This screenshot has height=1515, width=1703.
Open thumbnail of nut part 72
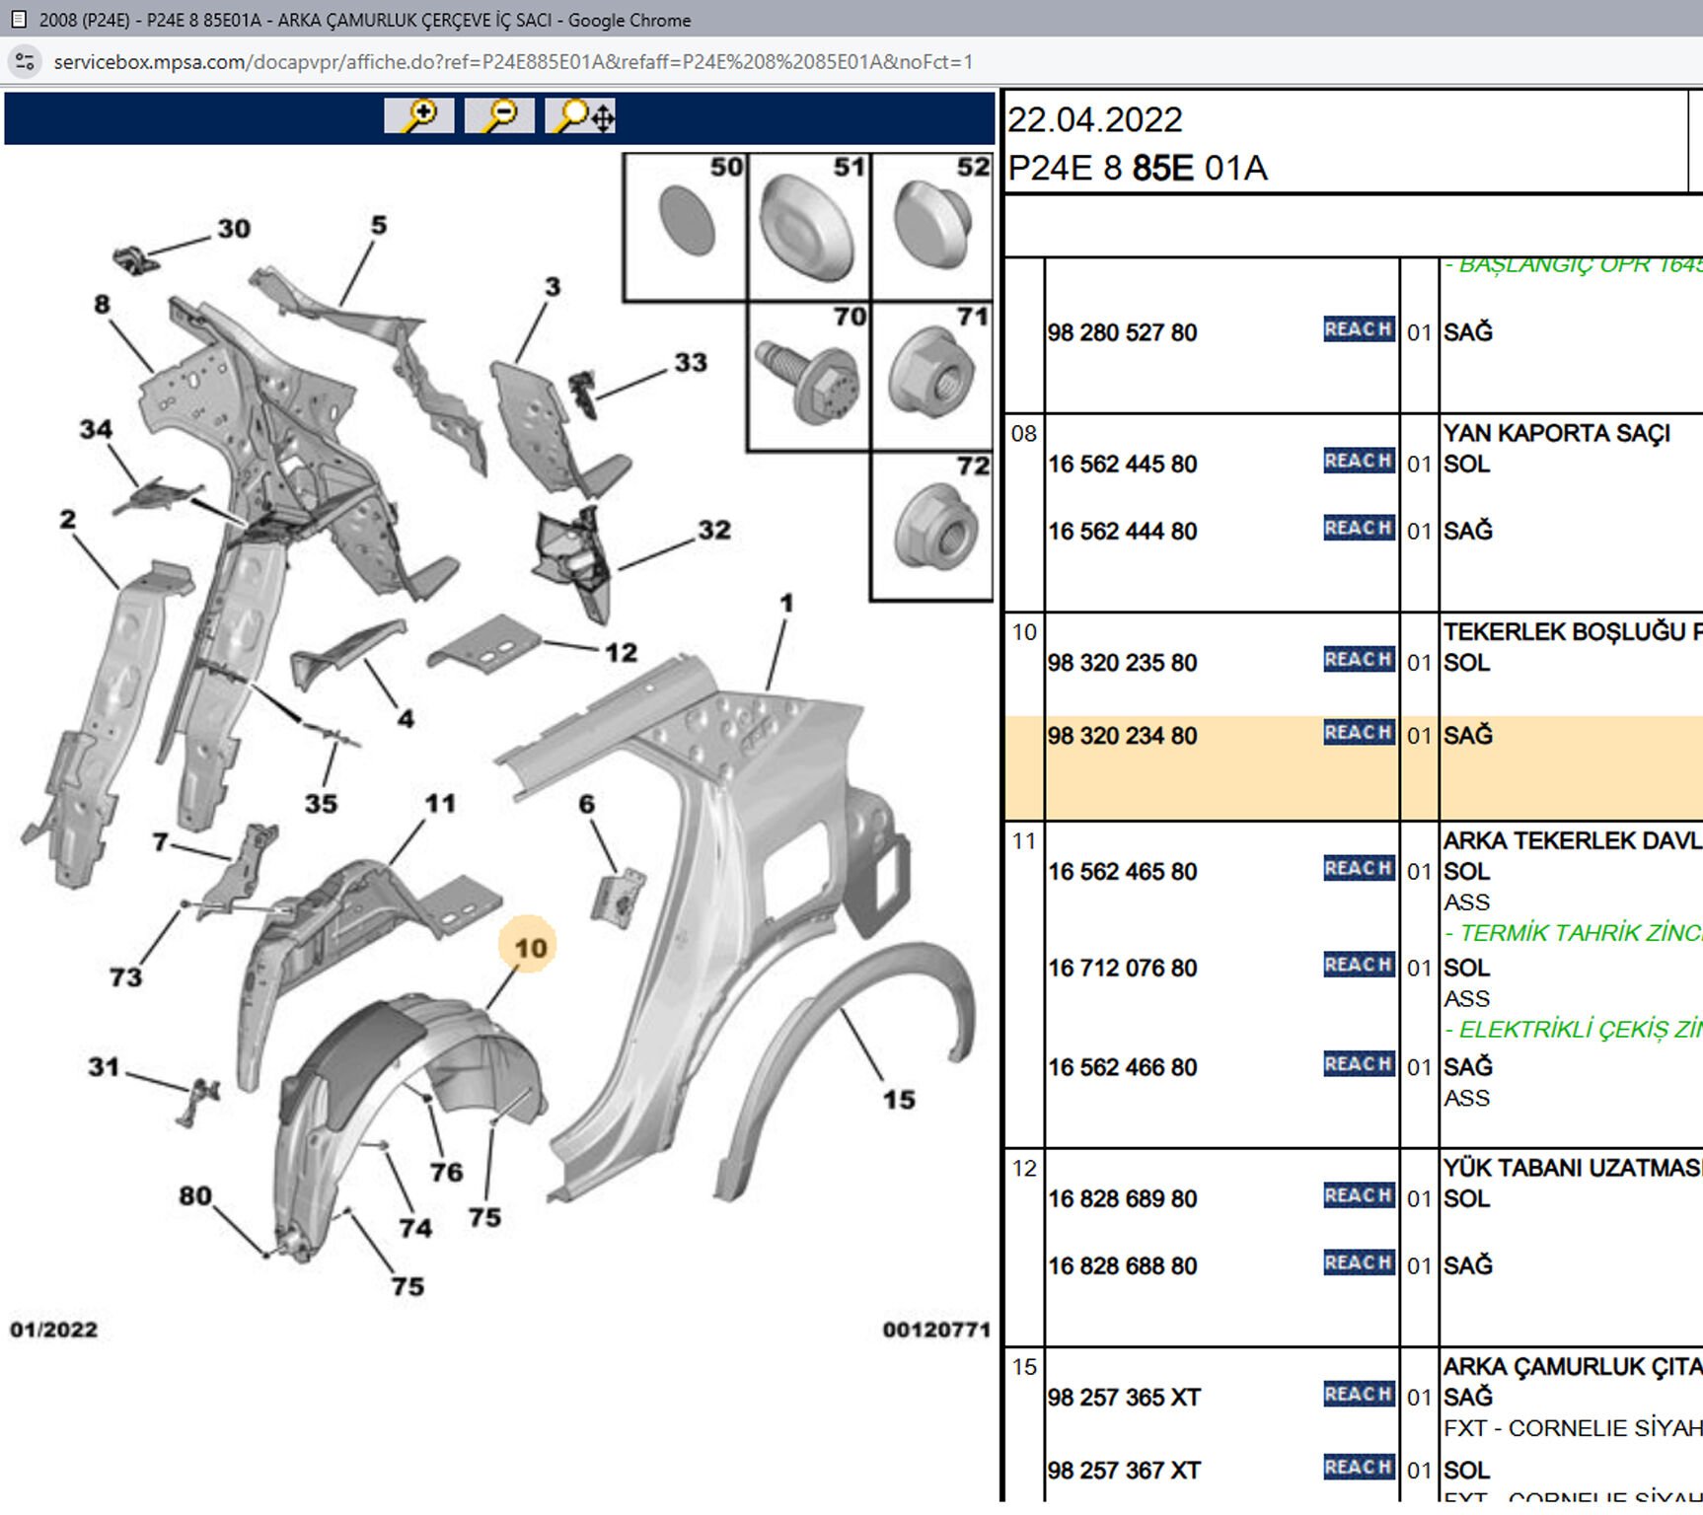pyautogui.click(x=932, y=528)
